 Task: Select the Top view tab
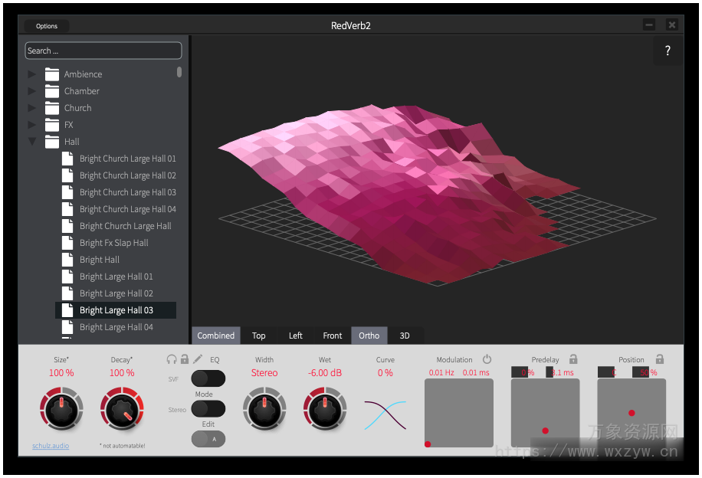259,335
